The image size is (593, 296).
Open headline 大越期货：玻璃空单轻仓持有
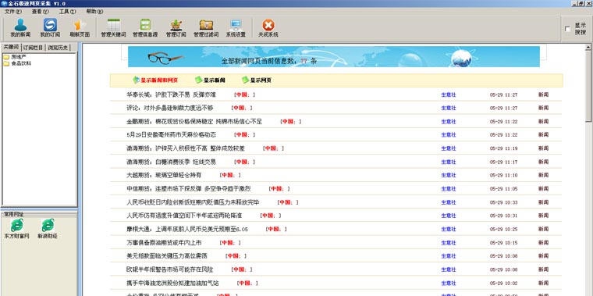tap(164, 175)
